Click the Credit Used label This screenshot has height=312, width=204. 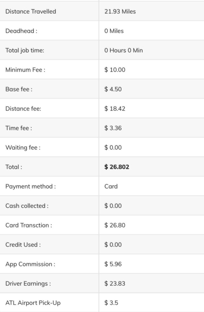[23, 245]
